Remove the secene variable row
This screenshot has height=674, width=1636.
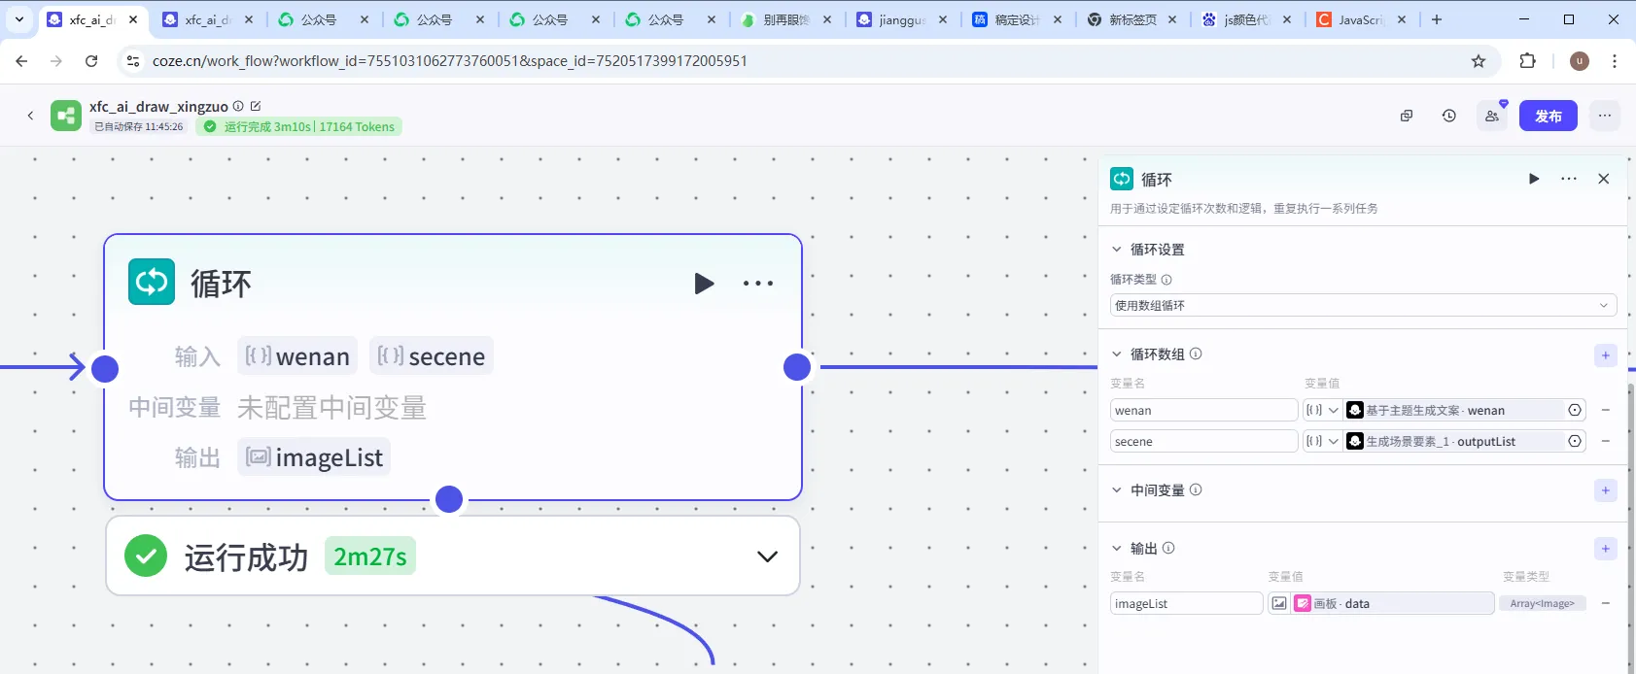point(1605,441)
